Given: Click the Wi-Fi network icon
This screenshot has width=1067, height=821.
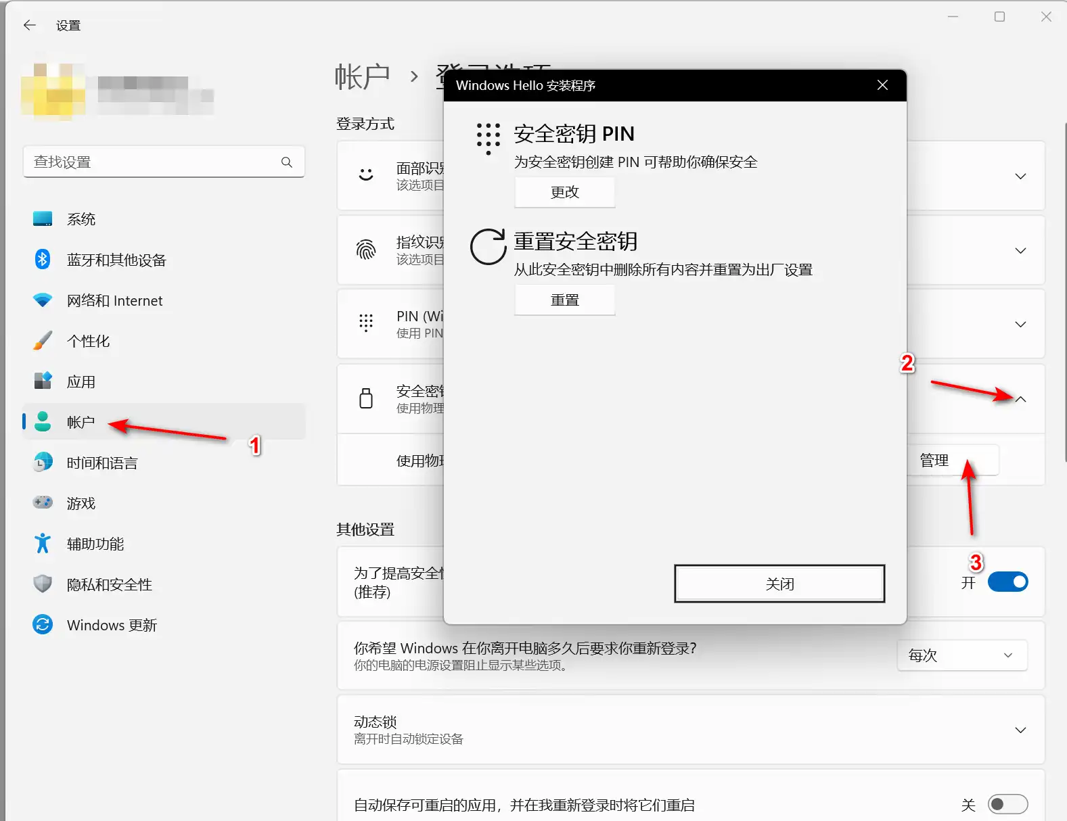Looking at the screenshot, I should 43,300.
